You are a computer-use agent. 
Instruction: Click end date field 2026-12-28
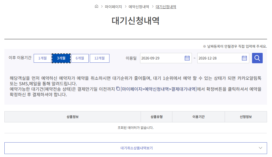[x=223, y=58]
